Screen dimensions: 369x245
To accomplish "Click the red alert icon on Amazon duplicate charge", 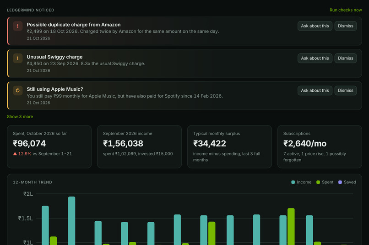I will pos(18,26).
